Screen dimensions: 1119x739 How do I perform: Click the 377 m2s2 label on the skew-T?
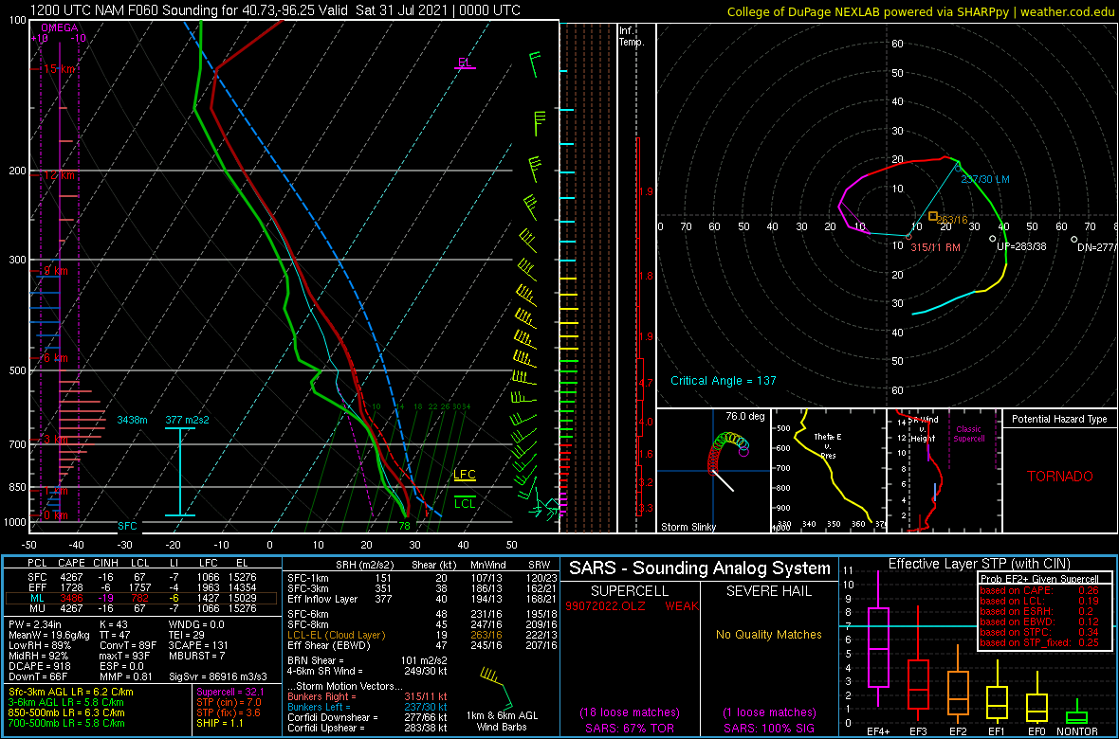[x=187, y=420]
